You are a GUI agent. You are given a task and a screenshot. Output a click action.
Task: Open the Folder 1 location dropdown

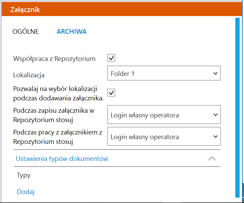(164, 73)
